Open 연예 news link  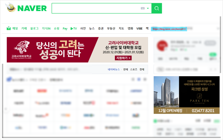click(125, 69)
